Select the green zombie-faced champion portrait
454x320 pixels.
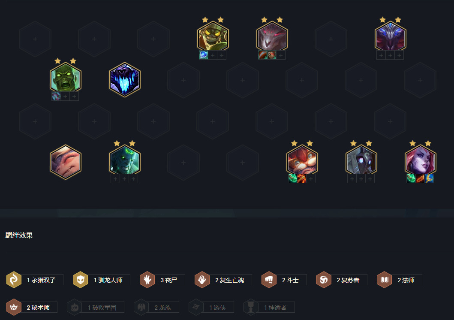point(66,78)
